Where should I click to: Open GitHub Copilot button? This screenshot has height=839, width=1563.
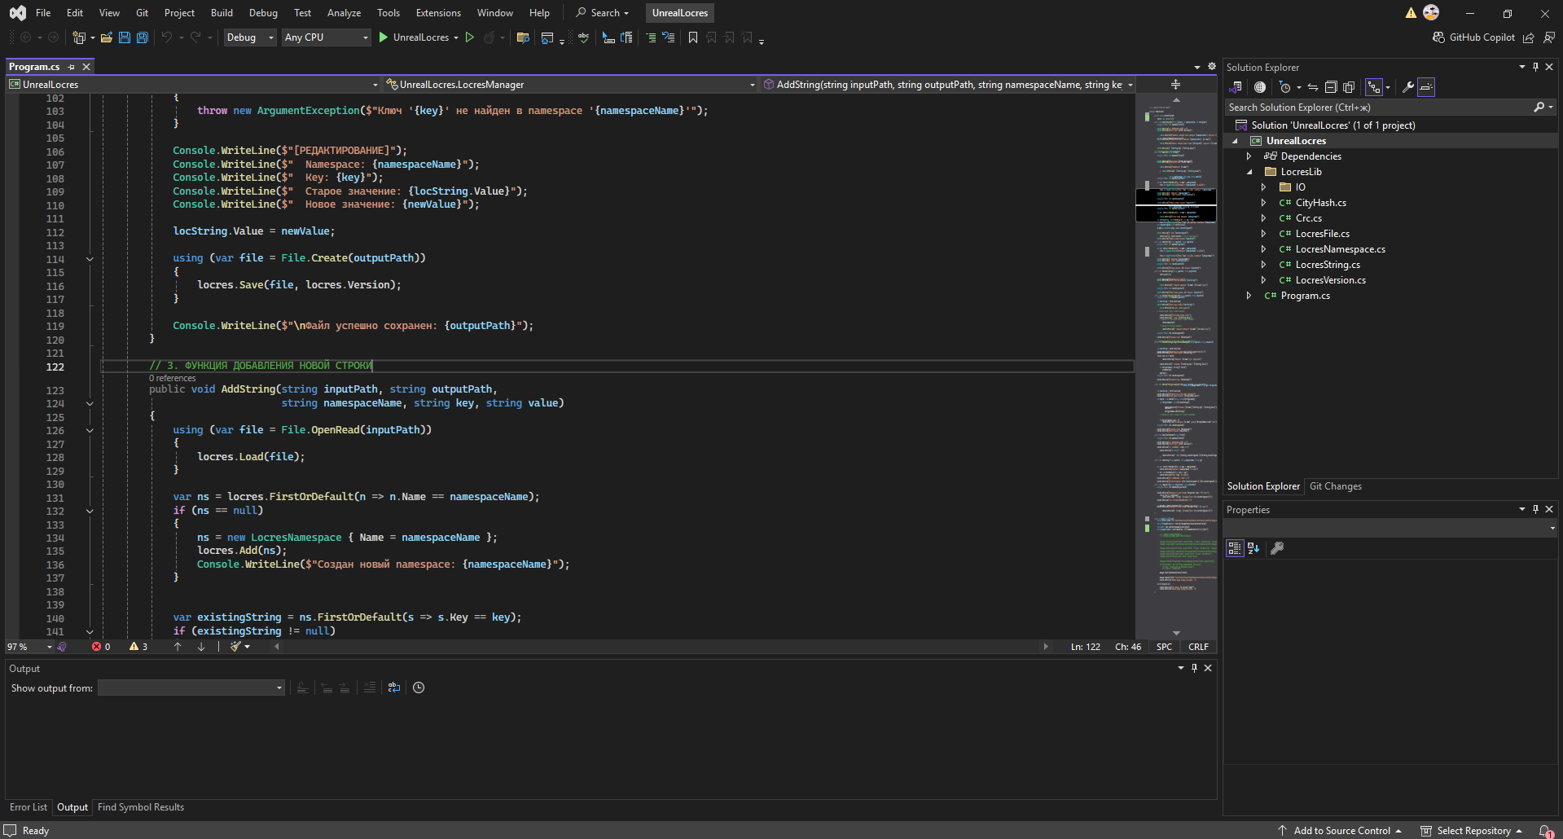[1473, 37]
